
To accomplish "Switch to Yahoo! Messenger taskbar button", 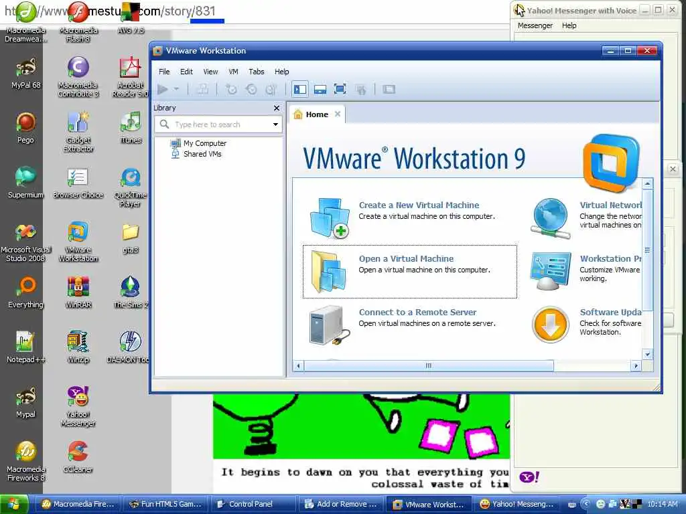I will point(516,504).
